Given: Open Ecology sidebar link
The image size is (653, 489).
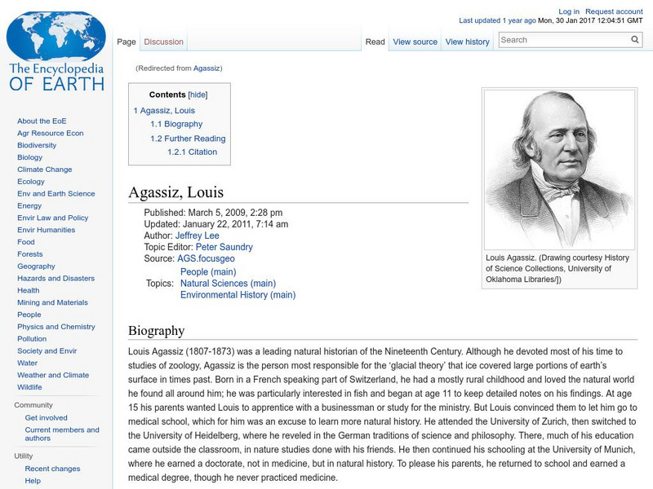Looking at the screenshot, I should click(31, 181).
